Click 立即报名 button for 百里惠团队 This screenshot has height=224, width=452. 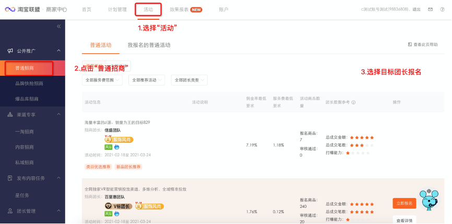click(405, 203)
